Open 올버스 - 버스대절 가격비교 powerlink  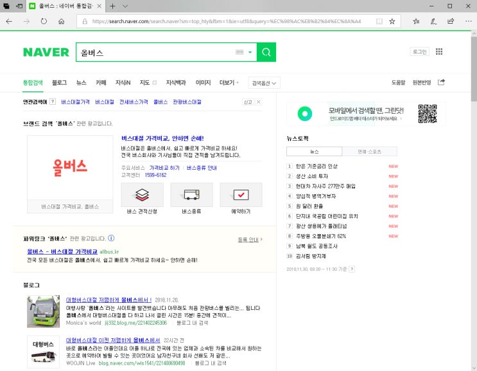click(62, 251)
